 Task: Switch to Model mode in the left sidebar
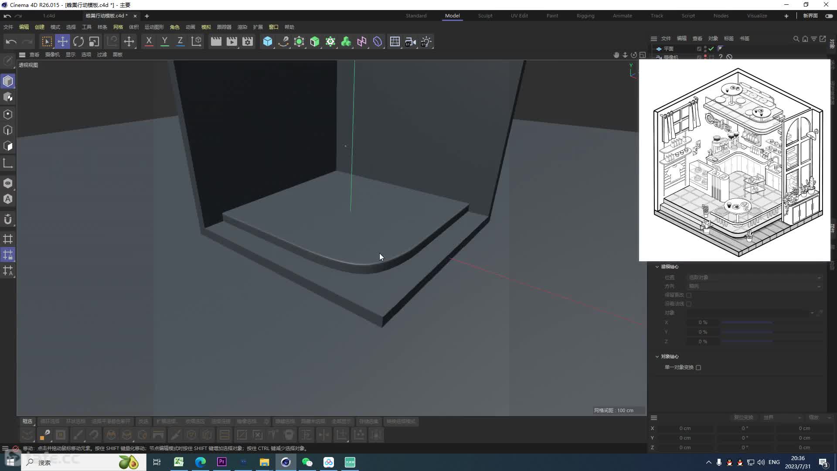8,81
